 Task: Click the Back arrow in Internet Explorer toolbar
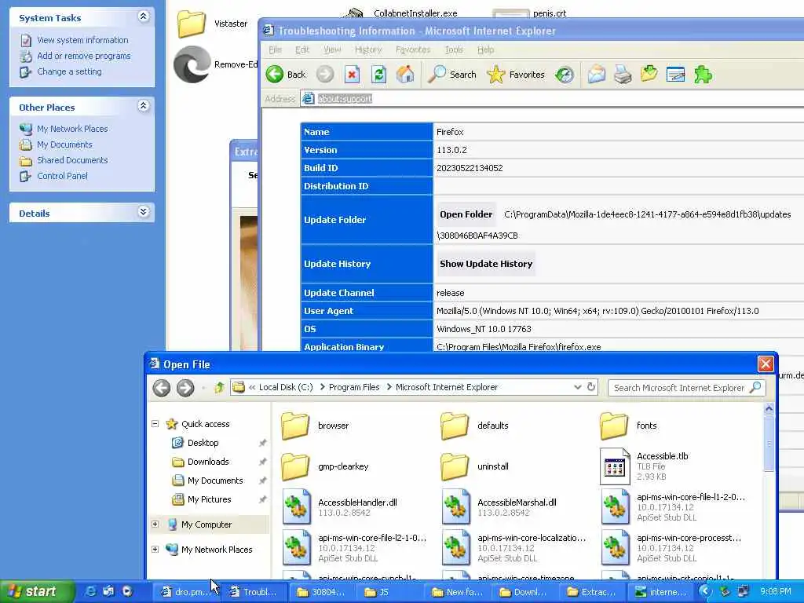click(x=286, y=75)
